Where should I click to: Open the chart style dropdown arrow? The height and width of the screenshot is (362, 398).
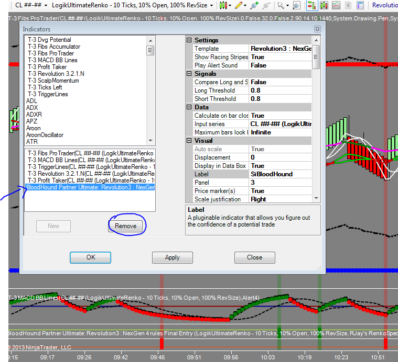(x=230, y=5)
